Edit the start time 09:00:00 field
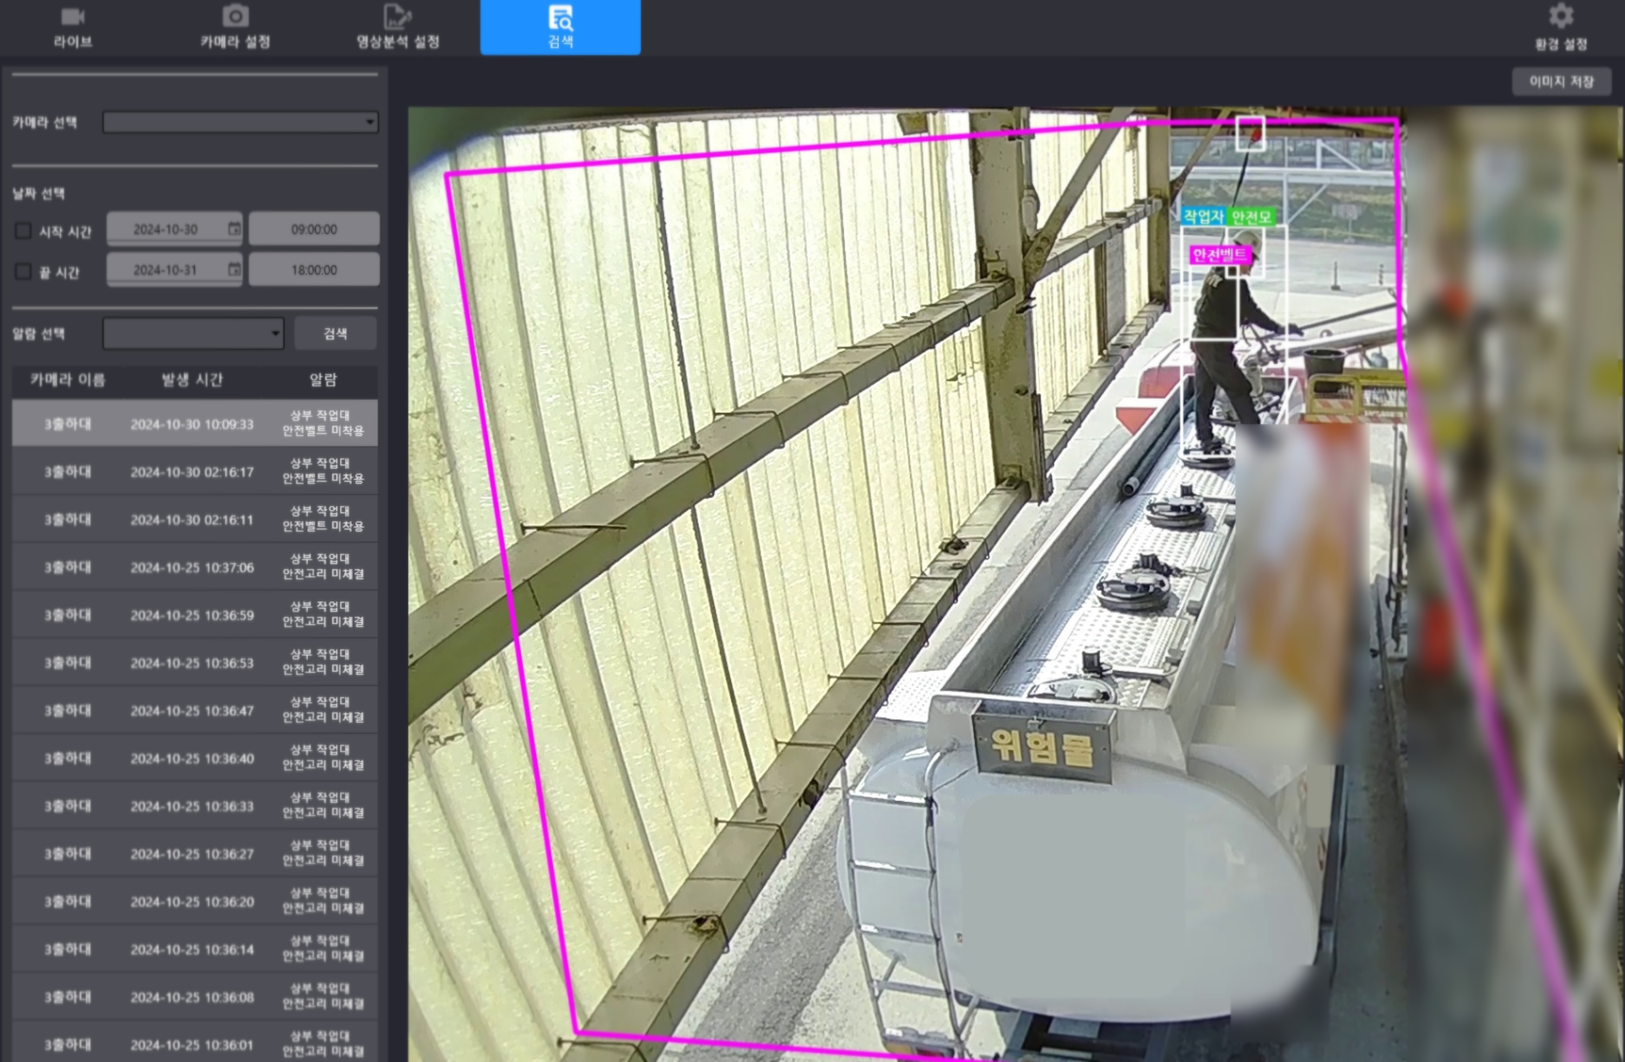 (314, 229)
